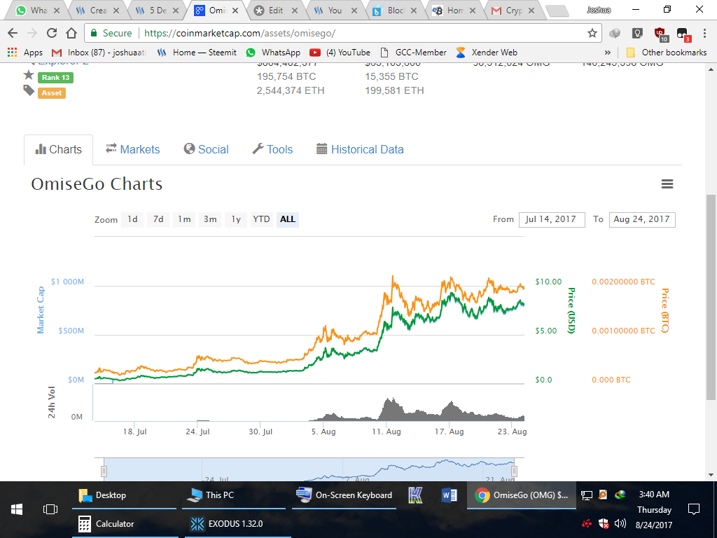
Task: Set chart zoom to 7d
Action: (x=158, y=219)
